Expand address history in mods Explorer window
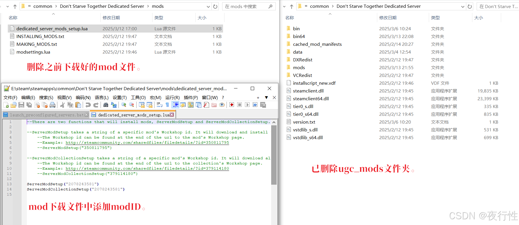 click(208, 6)
